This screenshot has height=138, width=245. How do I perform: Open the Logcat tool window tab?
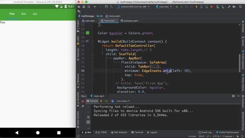[x=152, y=132]
